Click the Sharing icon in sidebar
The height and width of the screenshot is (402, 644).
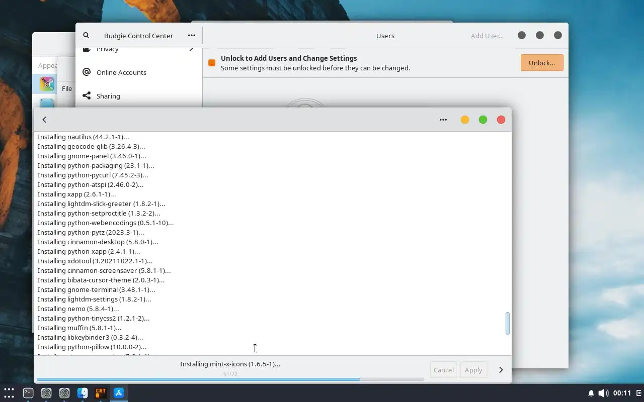coord(87,95)
